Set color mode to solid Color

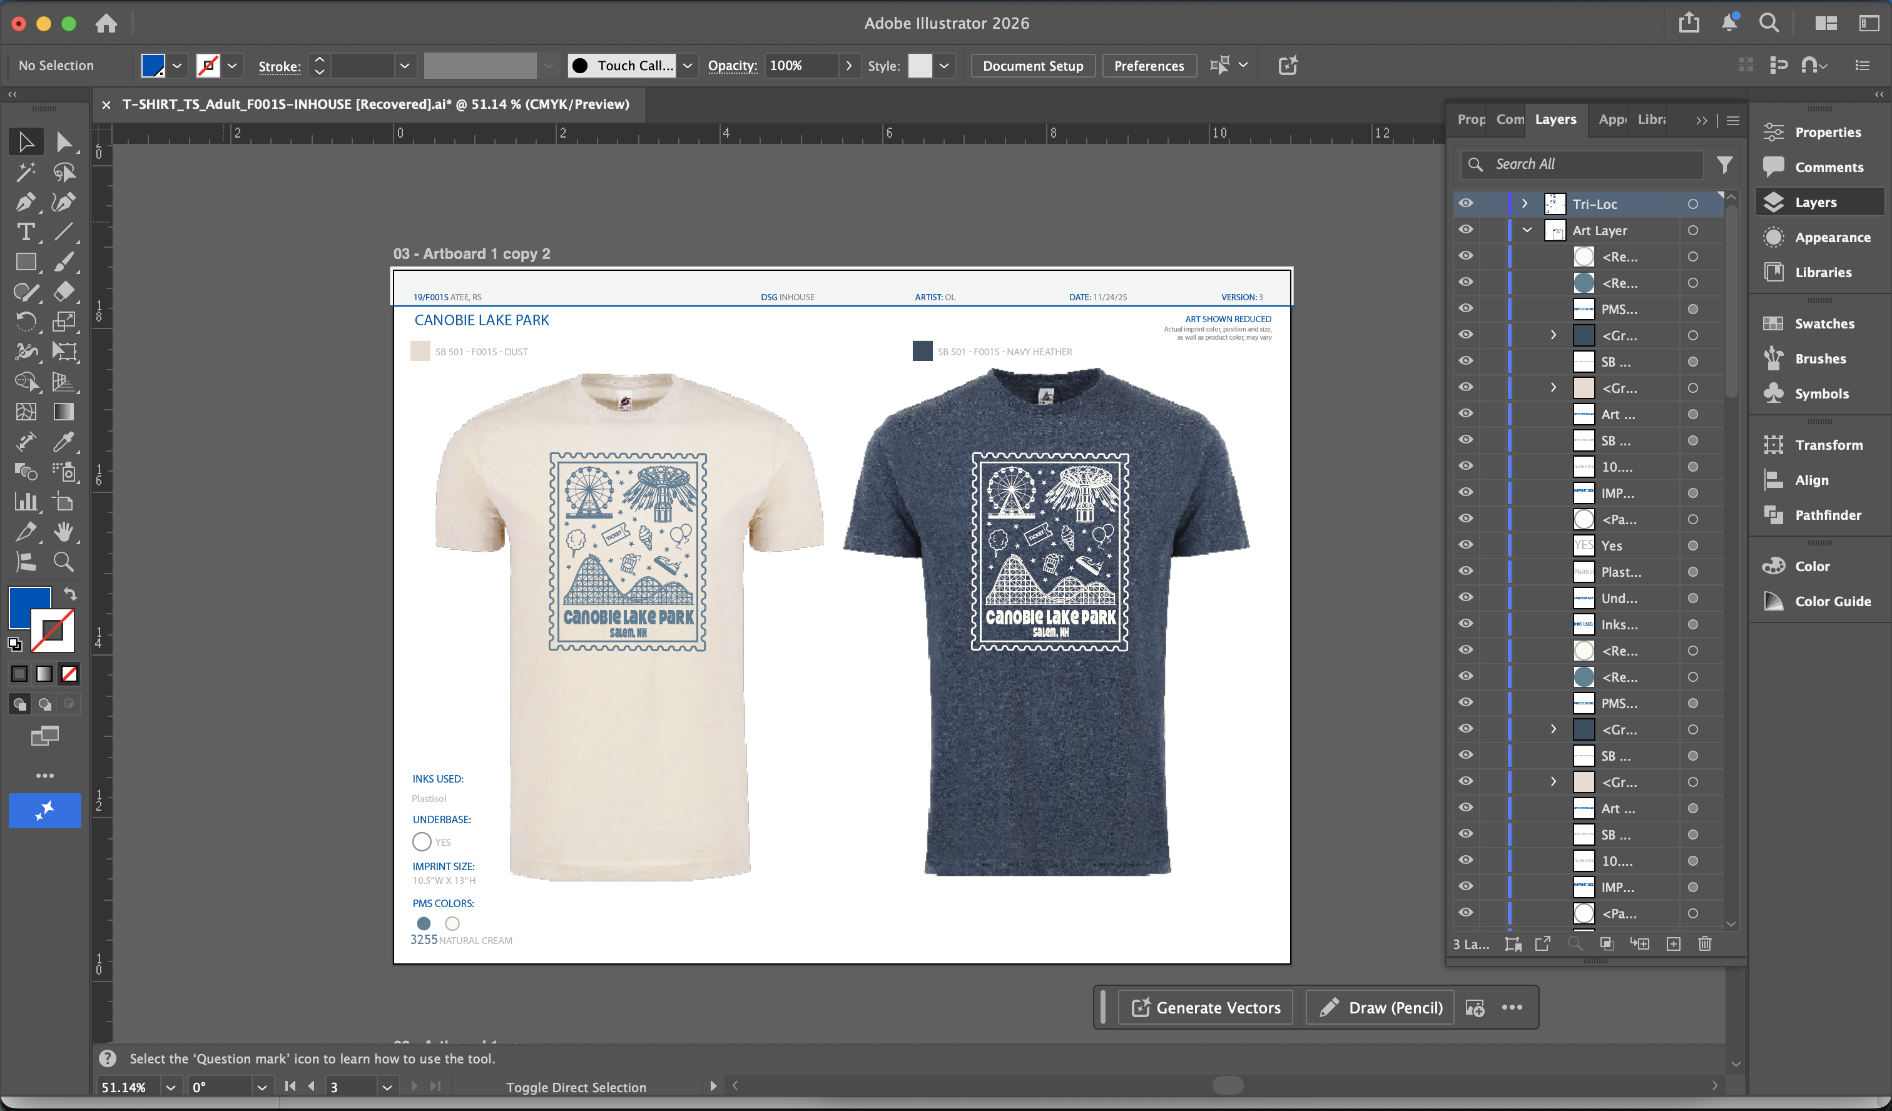pyautogui.click(x=19, y=673)
